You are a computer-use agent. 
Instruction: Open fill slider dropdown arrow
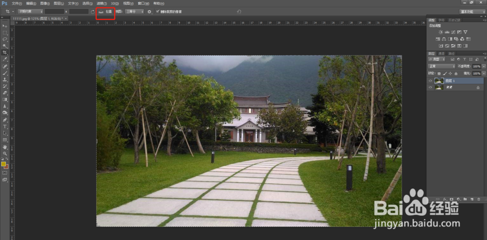click(484, 73)
